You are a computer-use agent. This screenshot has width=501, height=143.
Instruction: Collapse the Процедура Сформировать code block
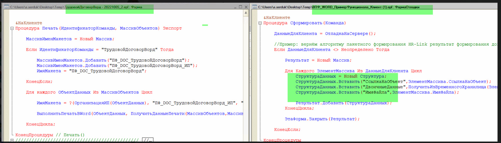(260, 23)
